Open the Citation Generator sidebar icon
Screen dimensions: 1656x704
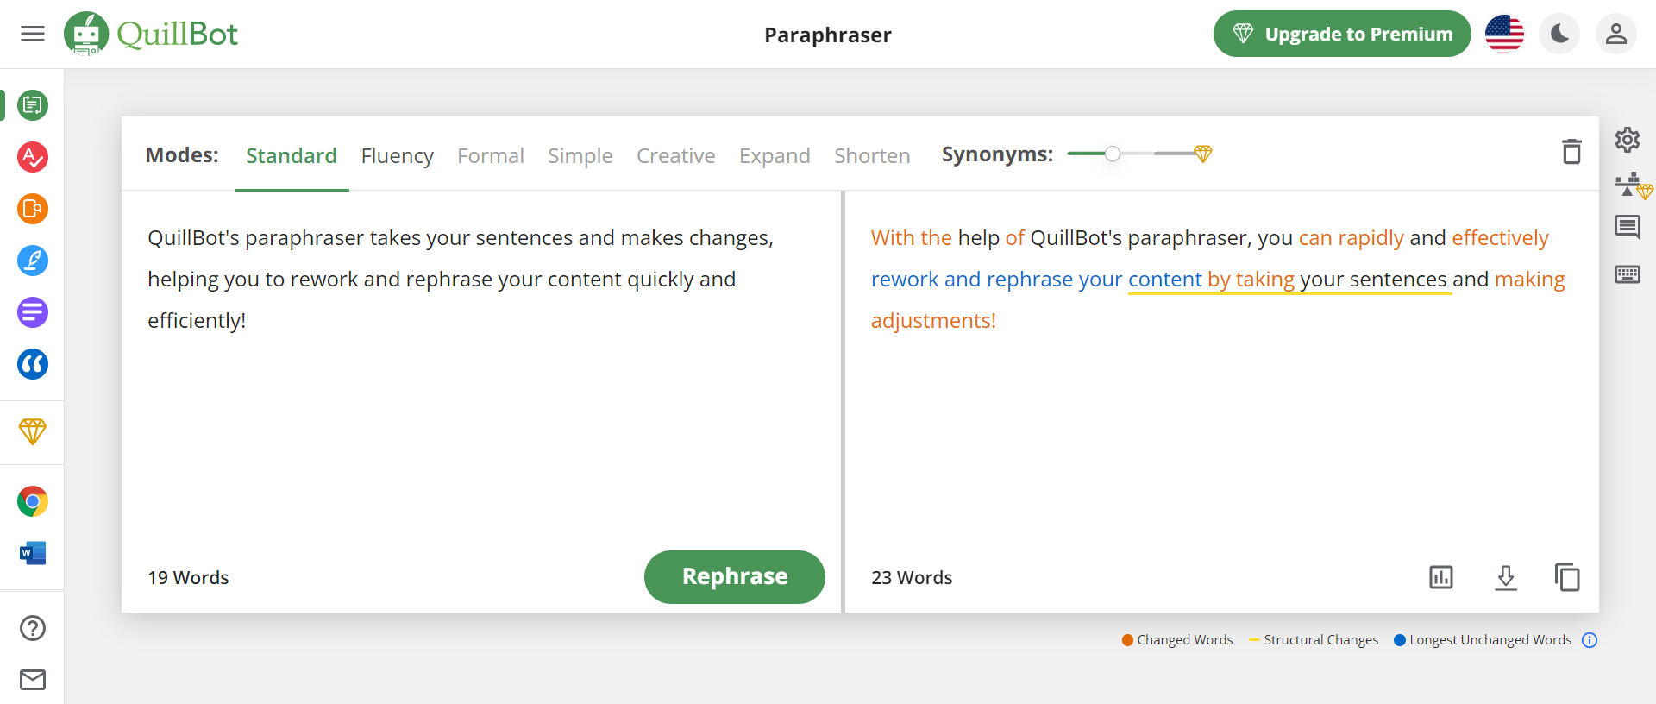pyautogui.click(x=33, y=364)
